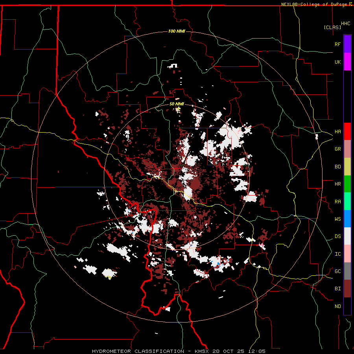
Task: Click the RA light green legend swatch
Action: pyautogui.click(x=347, y=201)
